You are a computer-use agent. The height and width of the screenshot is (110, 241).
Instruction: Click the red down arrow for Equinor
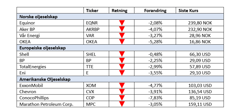[x=122, y=23]
